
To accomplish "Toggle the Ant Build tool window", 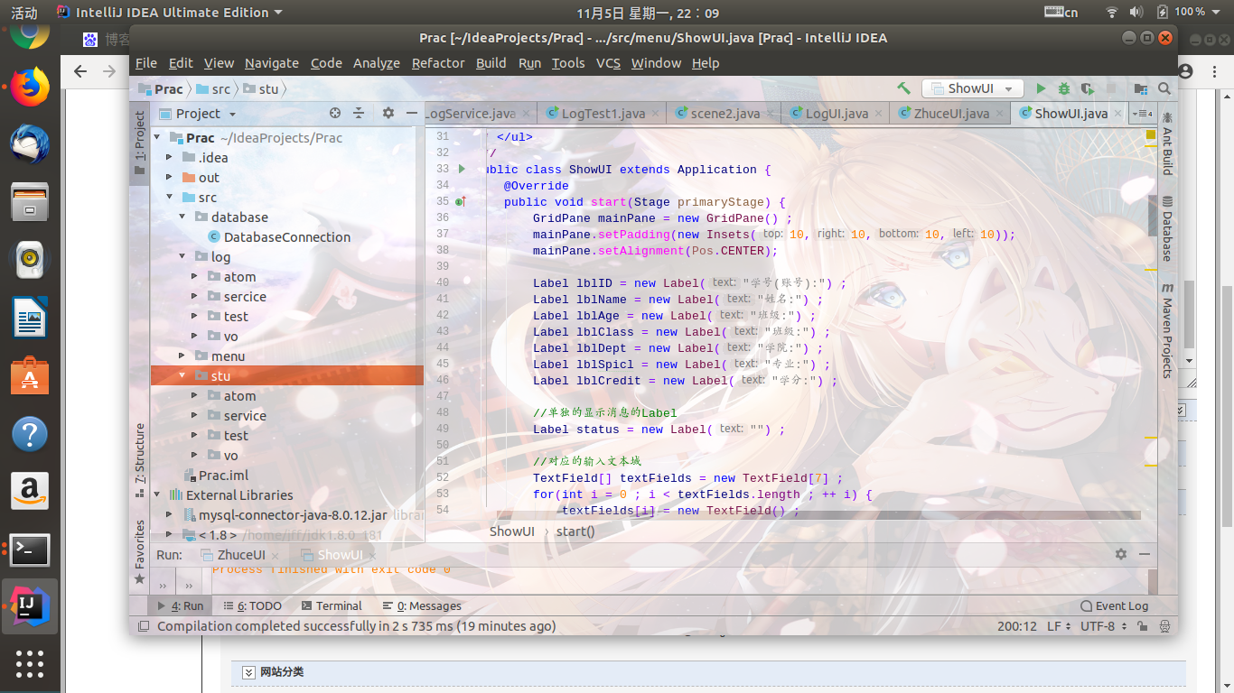I will 1167,143.
